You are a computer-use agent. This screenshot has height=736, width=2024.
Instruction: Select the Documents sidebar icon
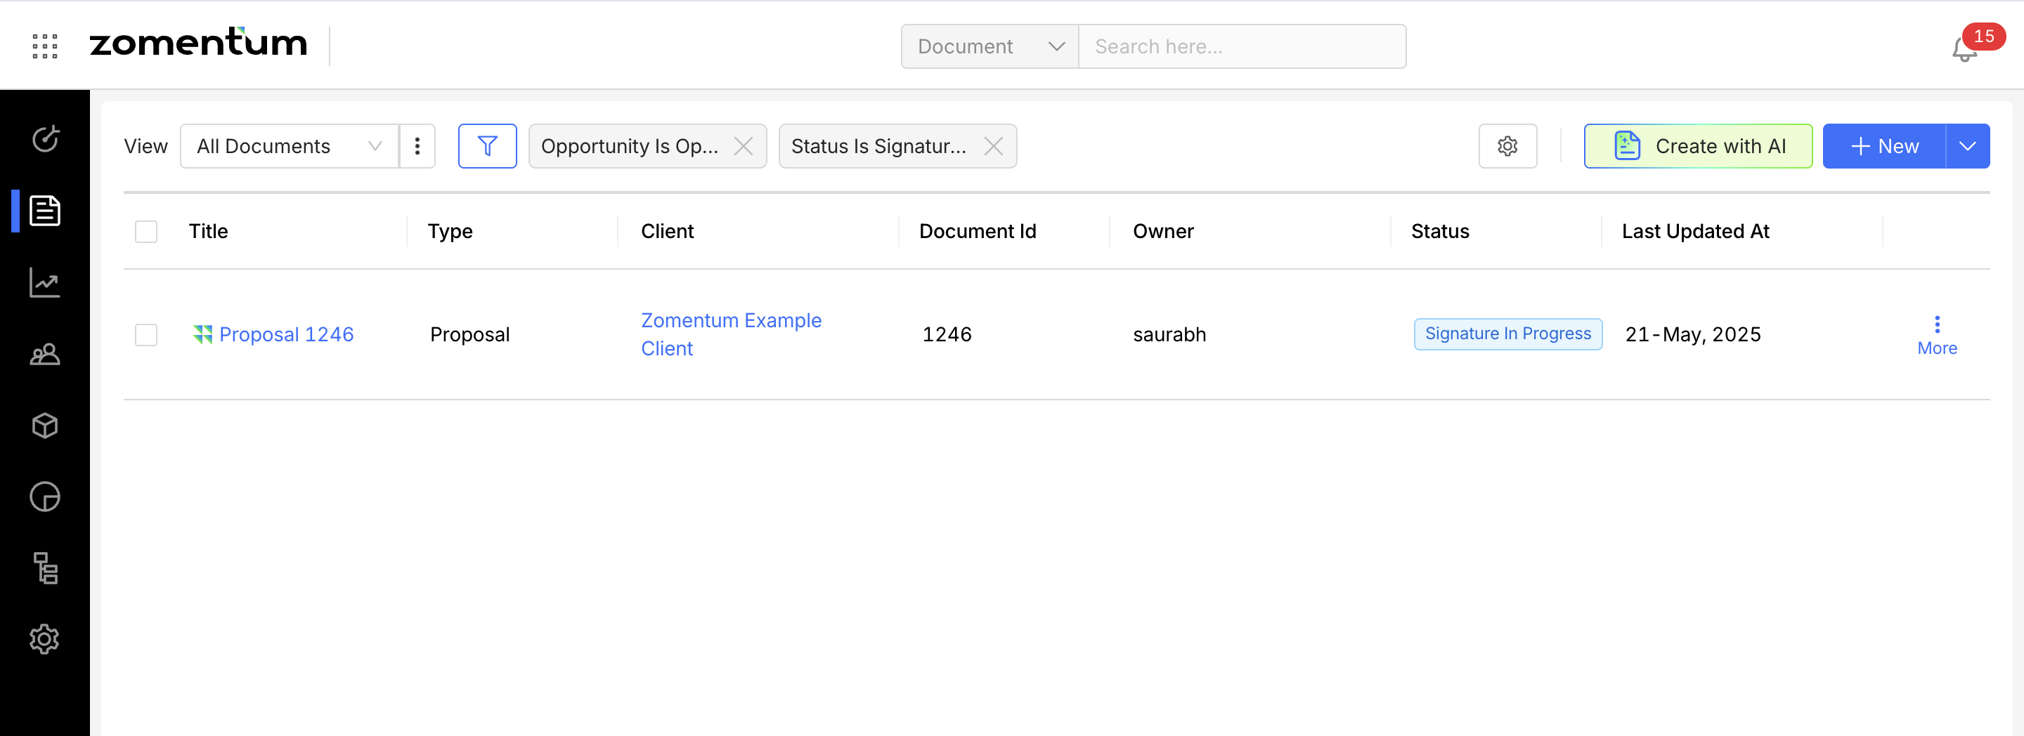point(45,211)
